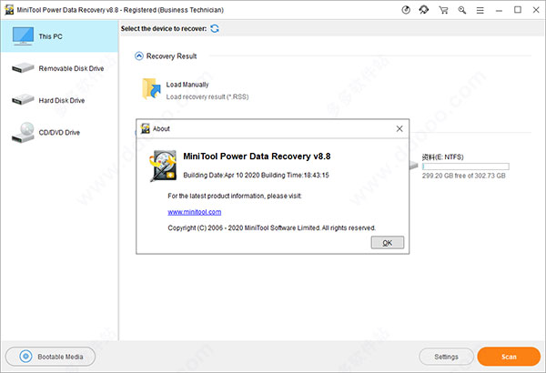Start the Scan

509,357
